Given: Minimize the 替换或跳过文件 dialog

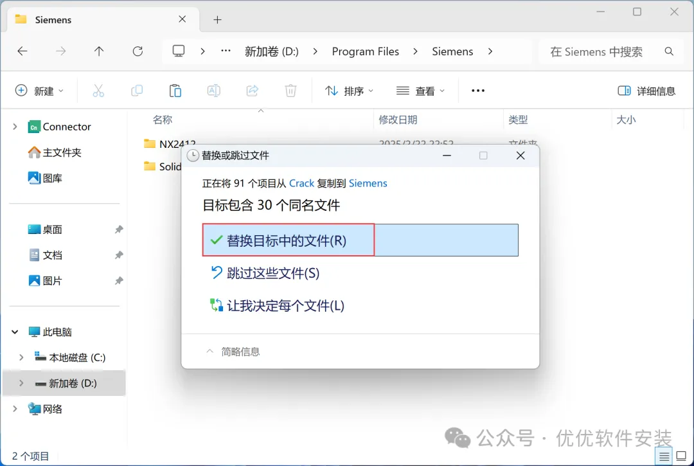Looking at the screenshot, I should pos(447,156).
